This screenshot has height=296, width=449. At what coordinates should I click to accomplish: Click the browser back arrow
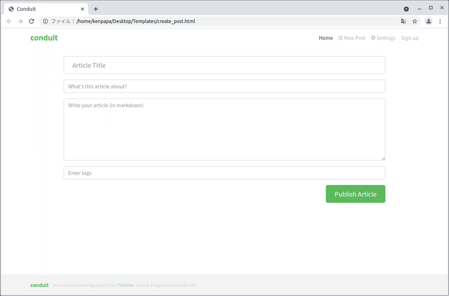tap(9, 21)
